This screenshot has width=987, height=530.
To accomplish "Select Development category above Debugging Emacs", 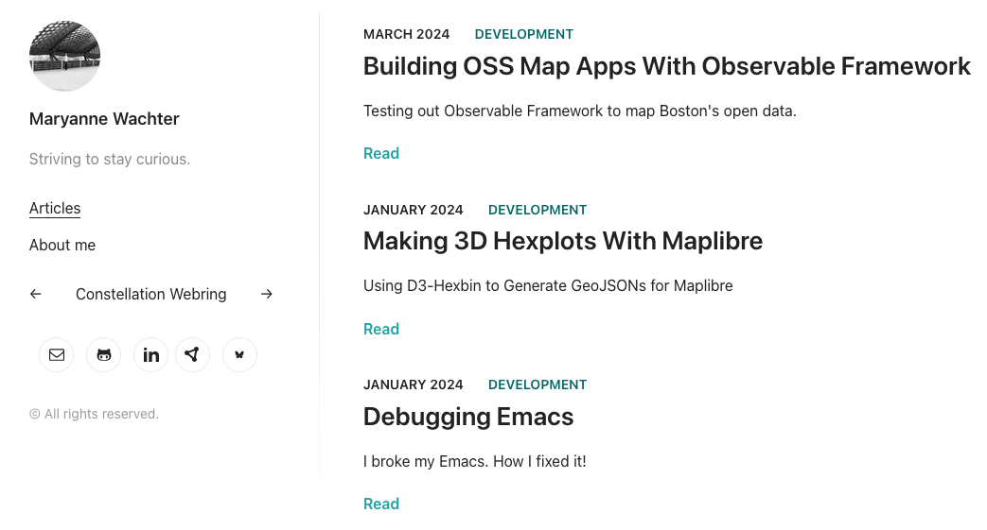I will (538, 385).
